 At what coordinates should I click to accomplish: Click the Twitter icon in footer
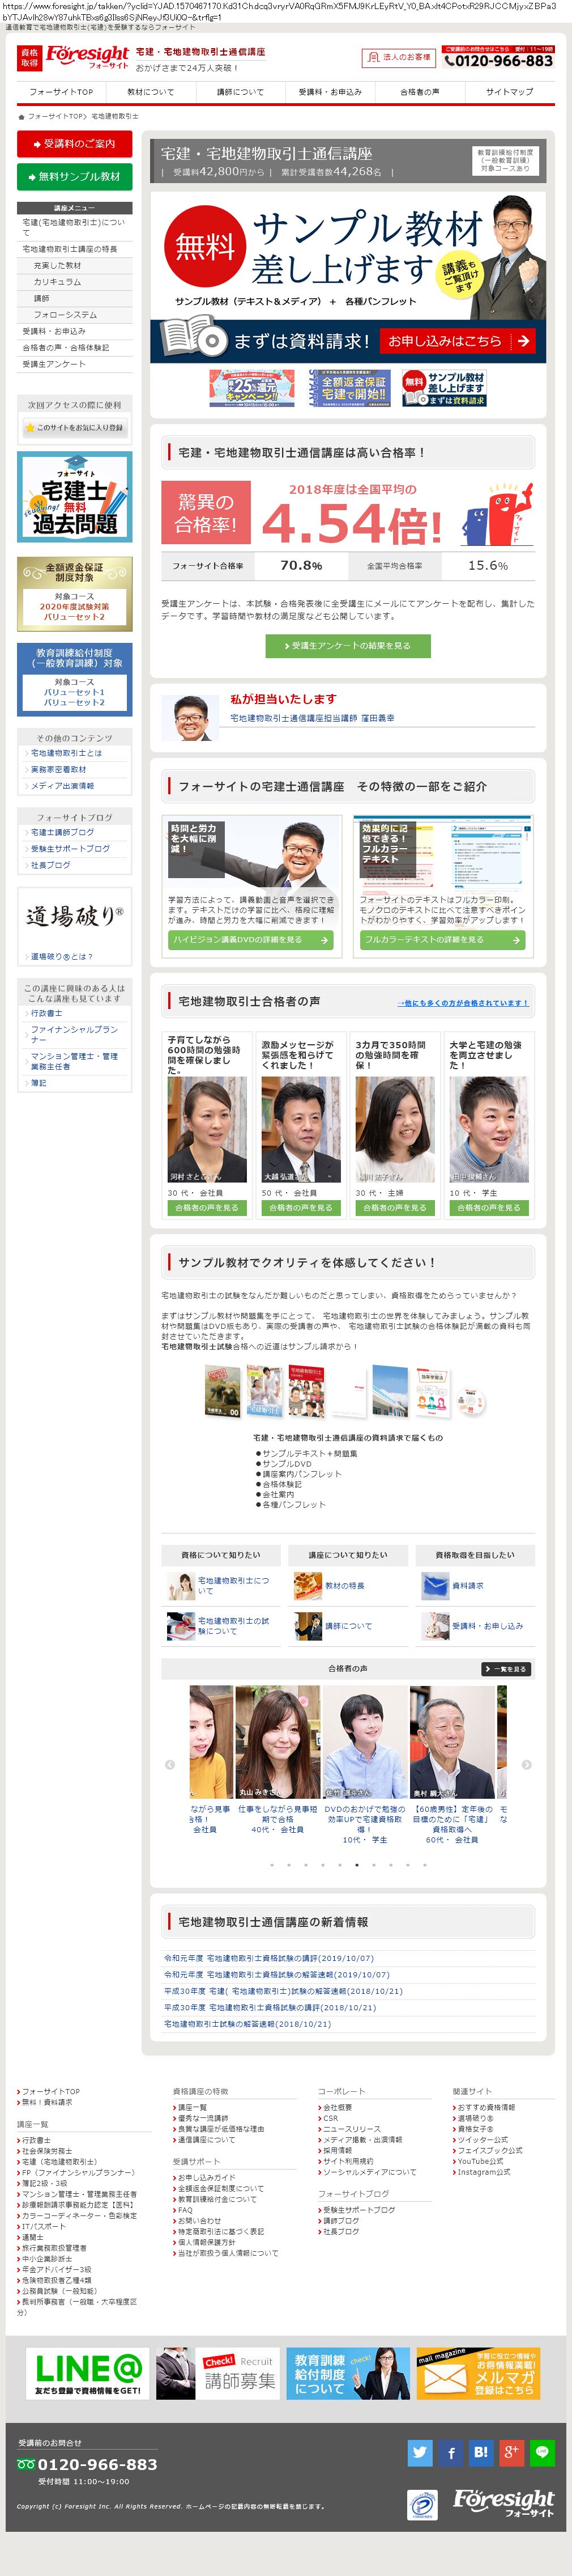click(419, 2452)
